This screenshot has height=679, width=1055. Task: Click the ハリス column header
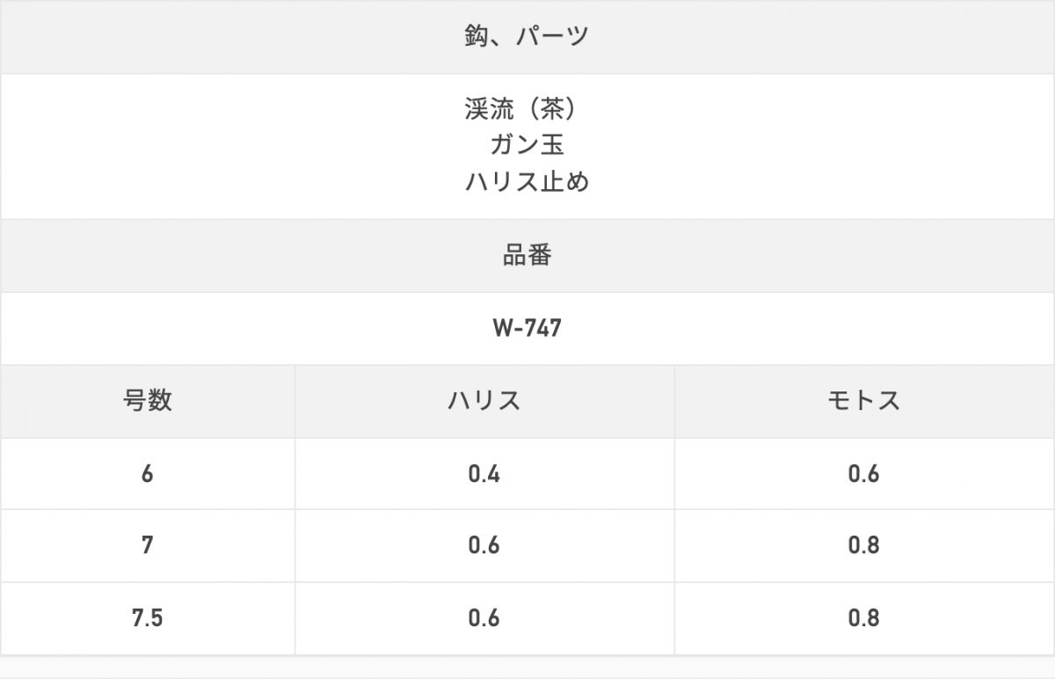click(484, 401)
